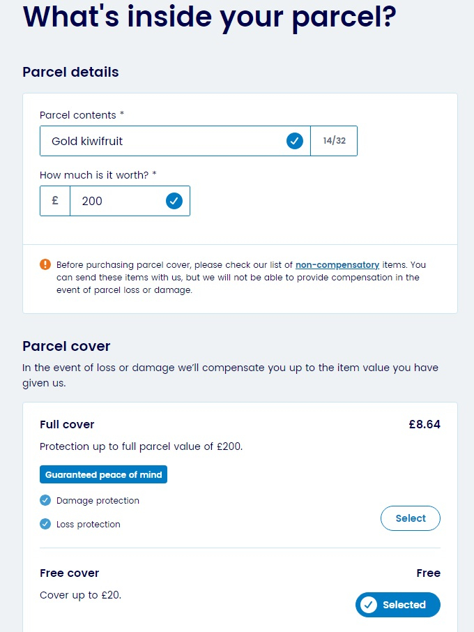Viewport: 474px width, 632px height.
Task: Click the Cover up to £20 text
Action: pos(81,595)
